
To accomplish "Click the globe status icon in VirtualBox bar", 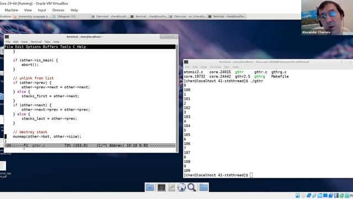I will pos(341,196).
